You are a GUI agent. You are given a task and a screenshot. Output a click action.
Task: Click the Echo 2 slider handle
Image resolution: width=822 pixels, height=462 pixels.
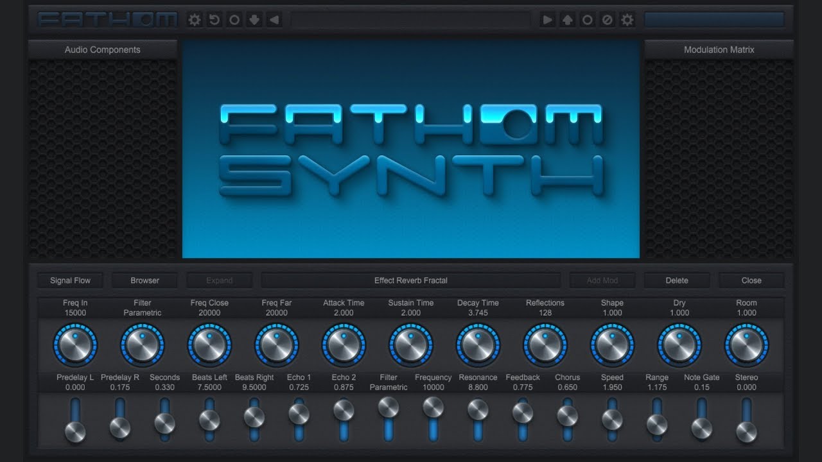[344, 410]
